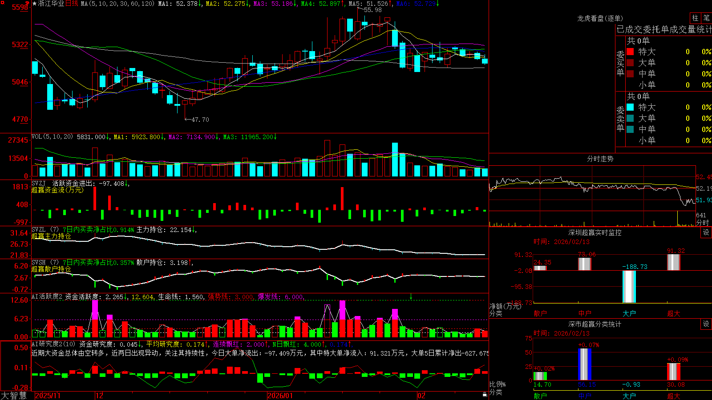712x400 pixels.
Task: Click the 深市超赢分类统计 panel title
Action: coord(595,324)
